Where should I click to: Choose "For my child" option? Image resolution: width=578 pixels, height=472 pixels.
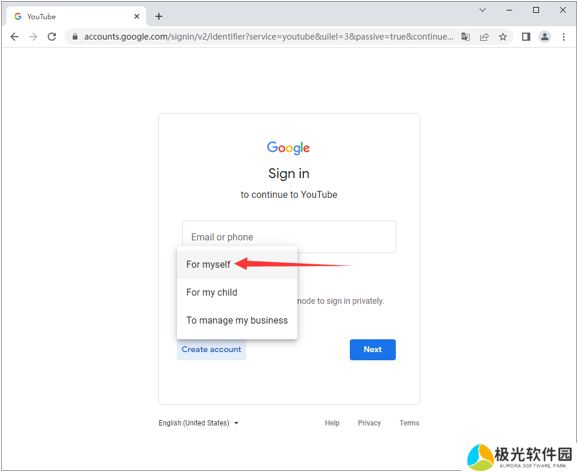coord(212,292)
